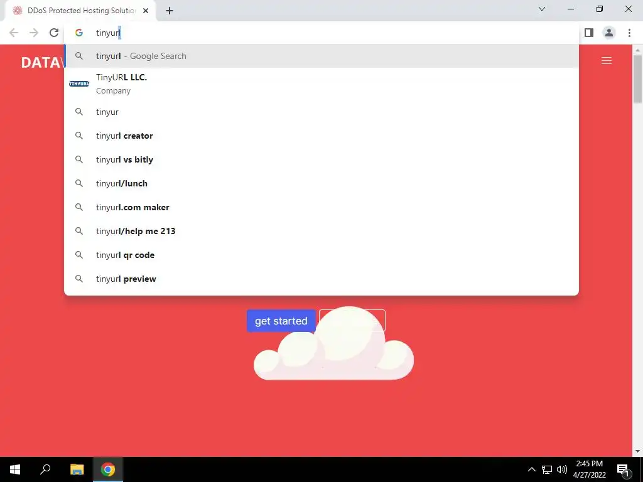Image resolution: width=643 pixels, height=482 pixels.
Task: Select the 'tinyurl preview' suggestion
Action: [x=321, y=278]
